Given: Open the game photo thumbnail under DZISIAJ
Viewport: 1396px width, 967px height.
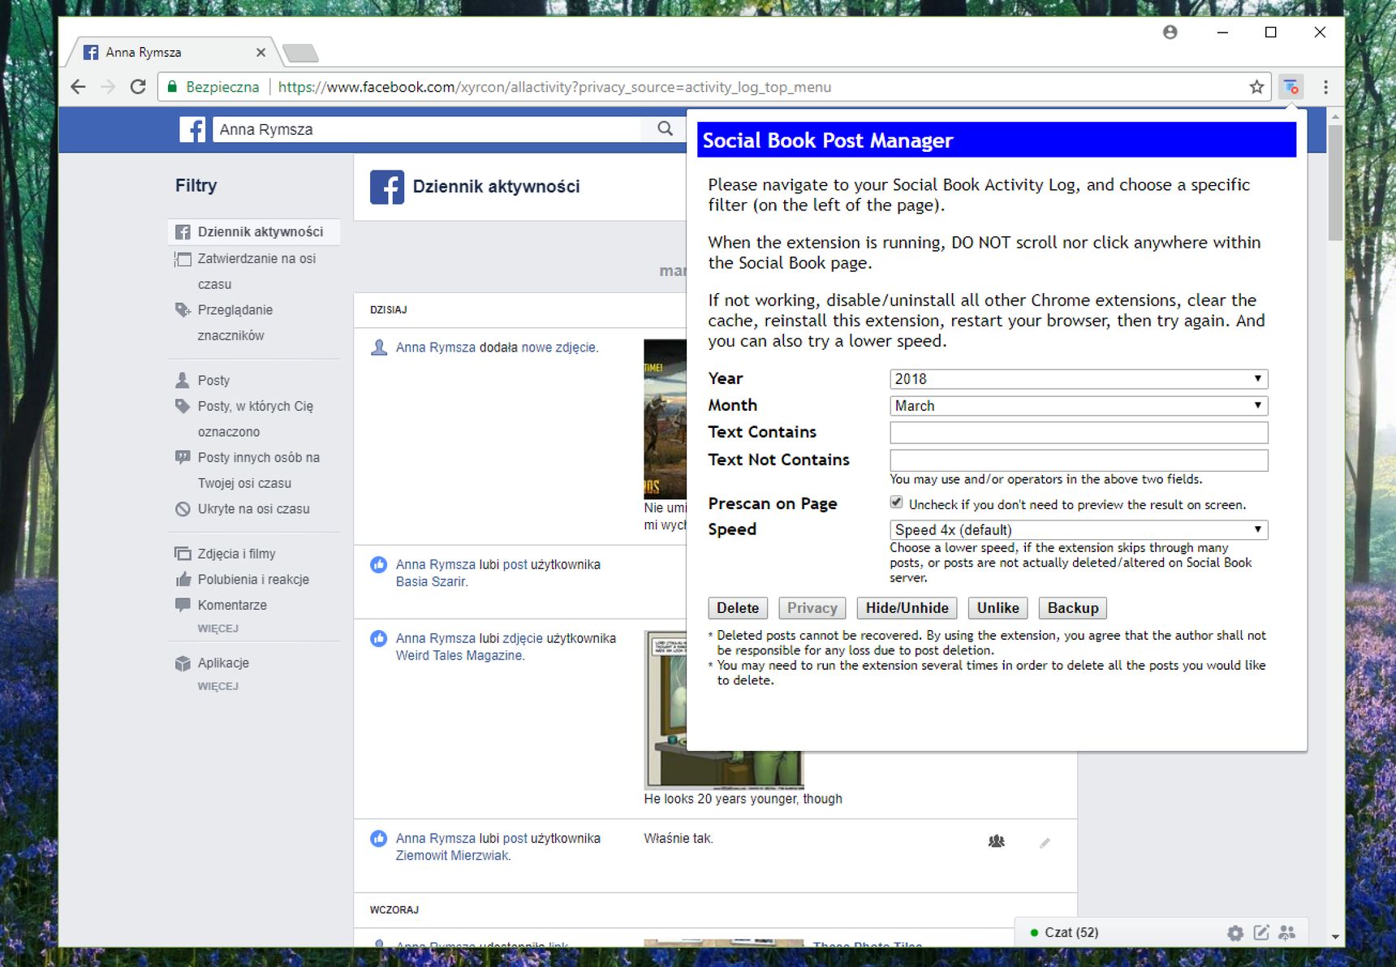Looking at the screenshot, I should tap(665, 419).
